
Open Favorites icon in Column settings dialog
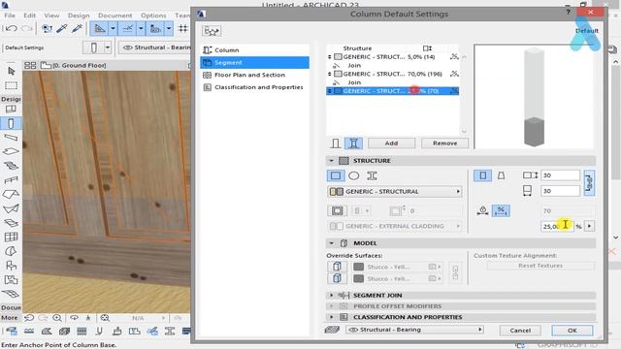[212, 31]
